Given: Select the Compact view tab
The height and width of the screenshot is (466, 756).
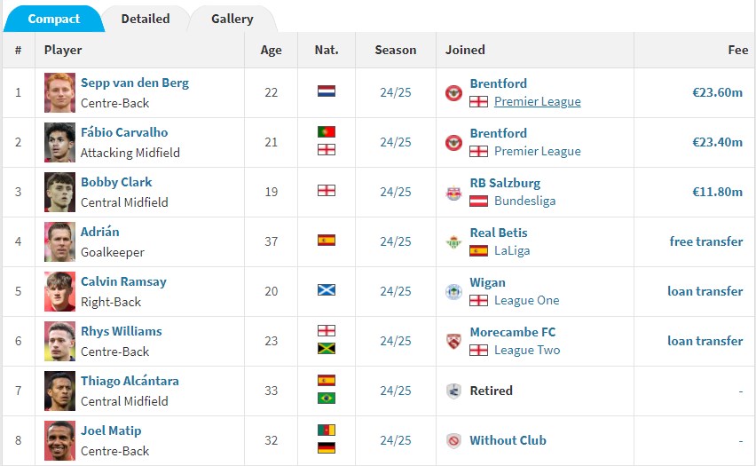Looking at the screenshot, I should (53, 19).
